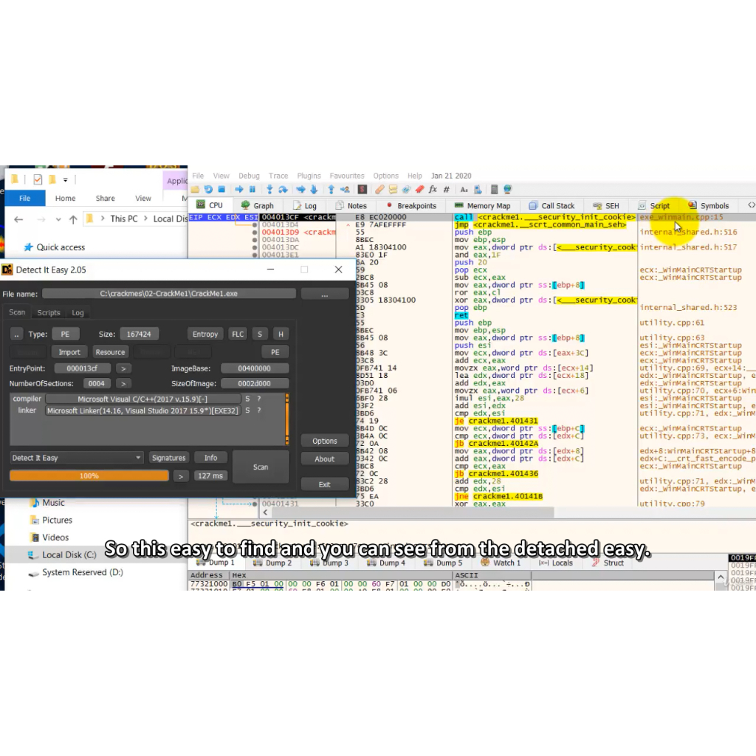This screenshot has height=756, width=756.
Task: Switch to the Memory Map tab
Action: [x=481, y=206]
